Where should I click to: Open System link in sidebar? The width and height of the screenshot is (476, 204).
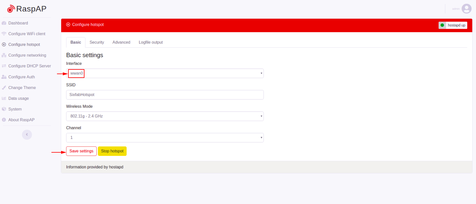[x=15, y=109]
